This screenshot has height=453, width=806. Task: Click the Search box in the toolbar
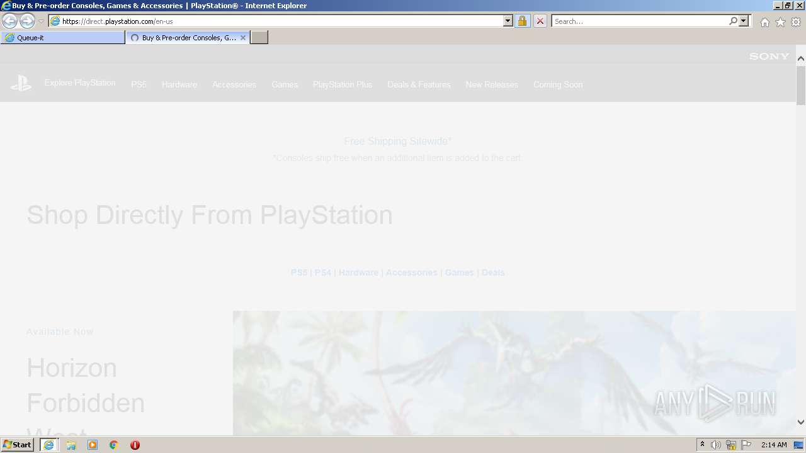(x=640, y=21)
